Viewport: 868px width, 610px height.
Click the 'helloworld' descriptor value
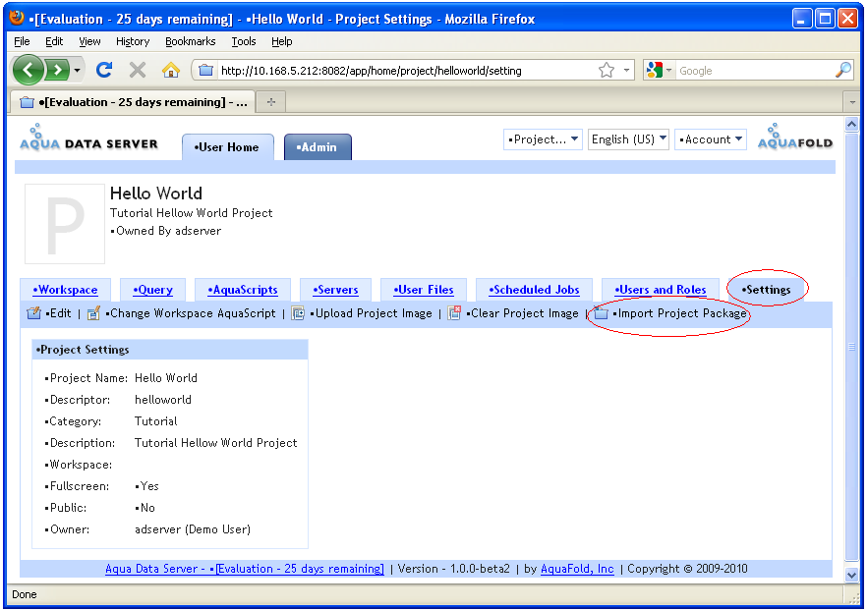[163, 400]
